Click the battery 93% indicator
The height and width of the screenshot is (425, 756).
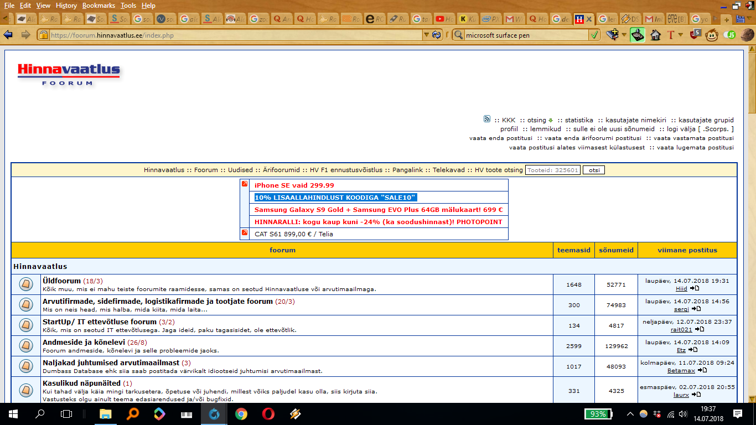point(598,414)
